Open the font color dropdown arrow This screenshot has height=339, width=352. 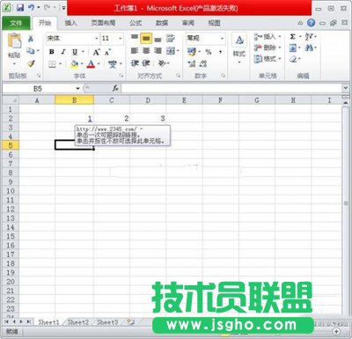[x=99, y=64]
